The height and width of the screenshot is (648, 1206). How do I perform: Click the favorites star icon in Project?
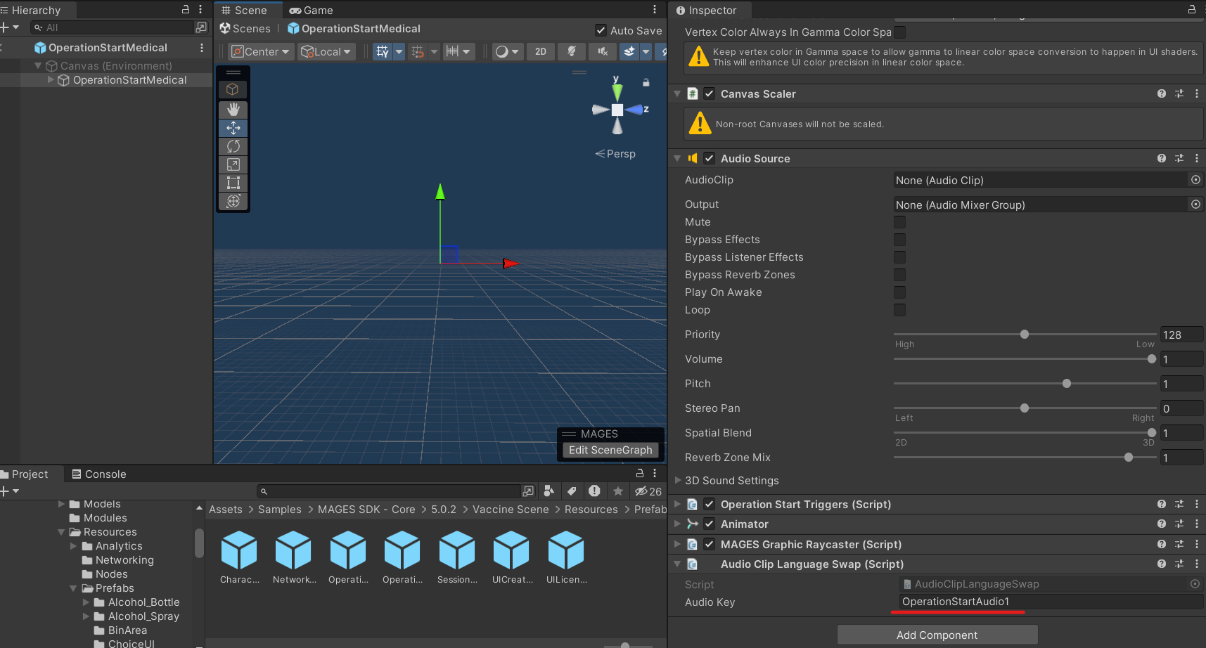point(618,491)
